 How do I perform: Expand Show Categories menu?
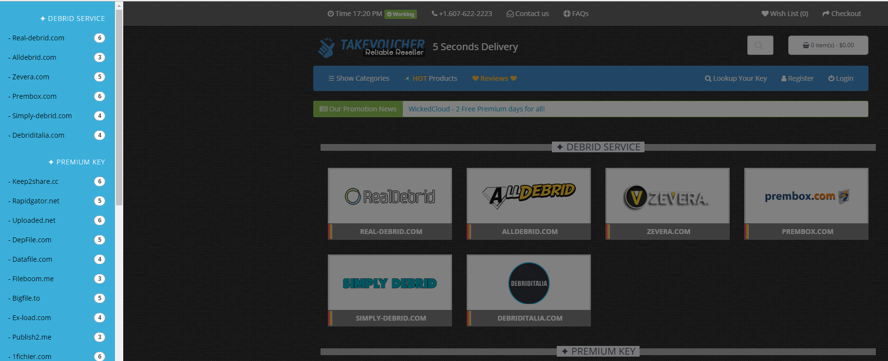pyautogui.click(x=359, y=78)
